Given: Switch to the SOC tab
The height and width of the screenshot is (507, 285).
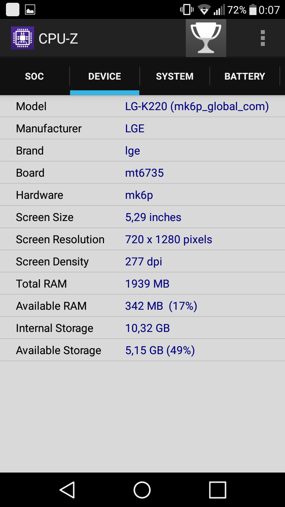Looking at the screenshot, I should 34,76.
